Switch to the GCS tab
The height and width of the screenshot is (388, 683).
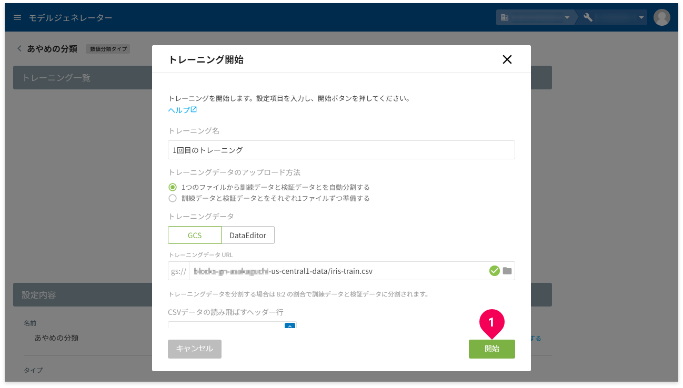pyautogui.click(x=195, y=235)
